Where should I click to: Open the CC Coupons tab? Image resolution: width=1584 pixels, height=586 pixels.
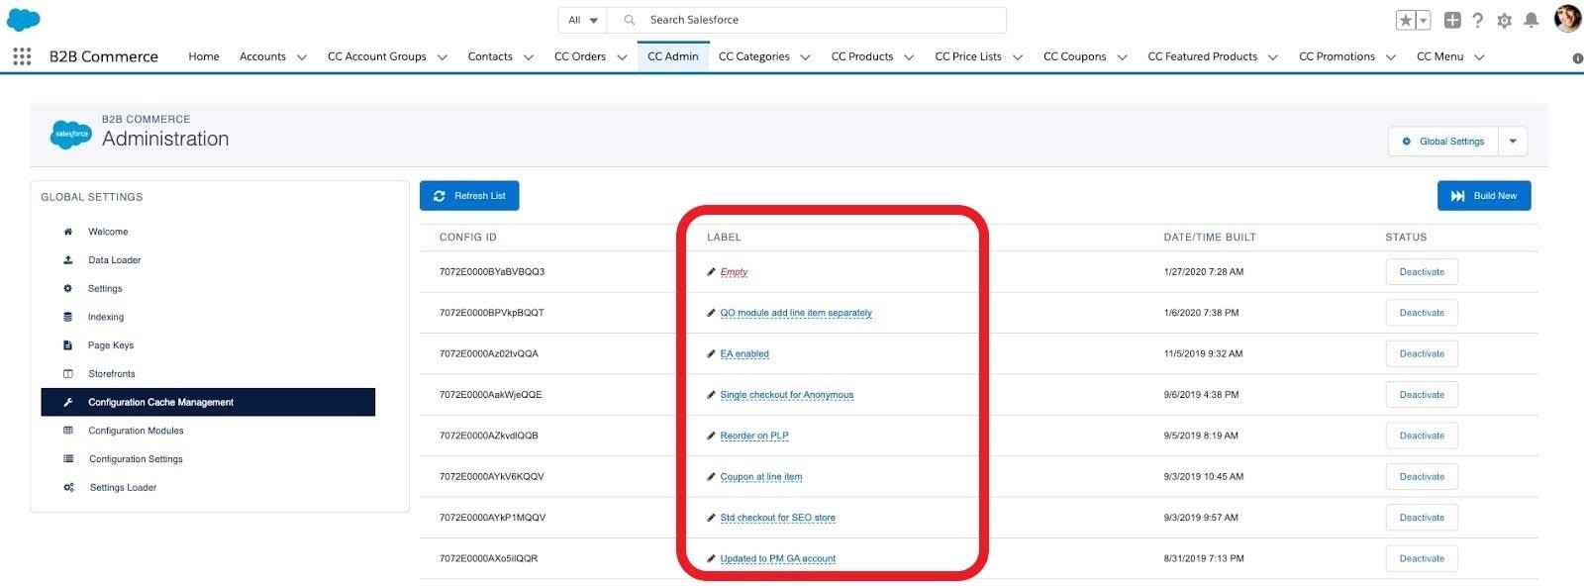[1075, 56]
